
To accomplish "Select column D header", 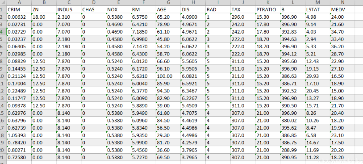I will [94, 3].
